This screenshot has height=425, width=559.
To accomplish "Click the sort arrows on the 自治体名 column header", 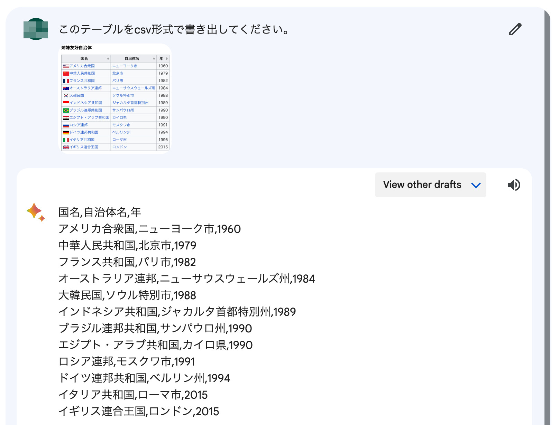I will 154,59.
